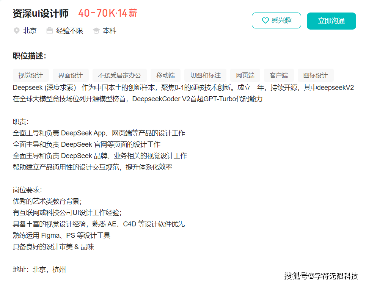Select the 移动端 tag

(165, 75)
